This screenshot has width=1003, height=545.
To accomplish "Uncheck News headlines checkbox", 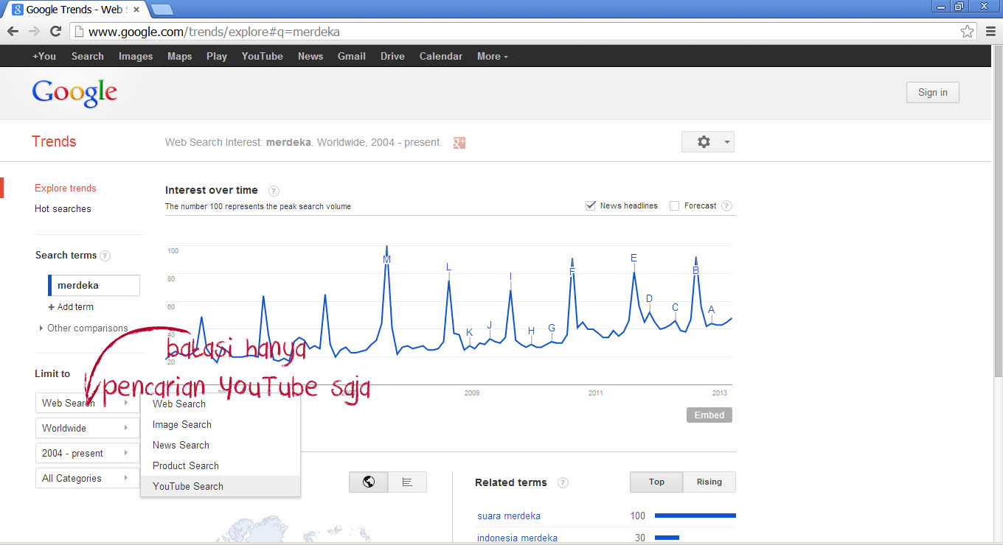I will (x=590, y=205).
